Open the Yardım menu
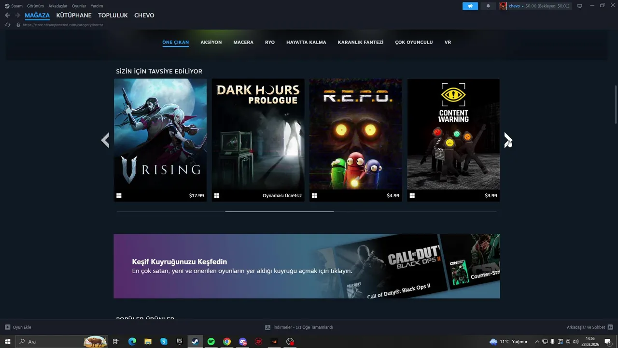 coord(97,6)
